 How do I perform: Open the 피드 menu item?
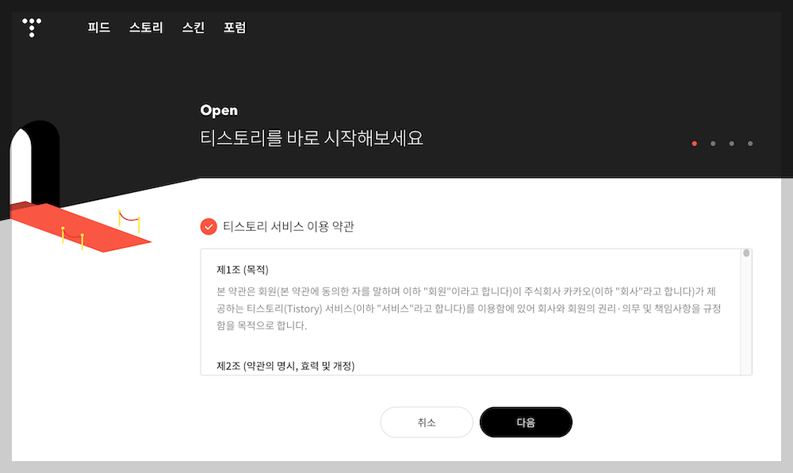coord(98,27)
